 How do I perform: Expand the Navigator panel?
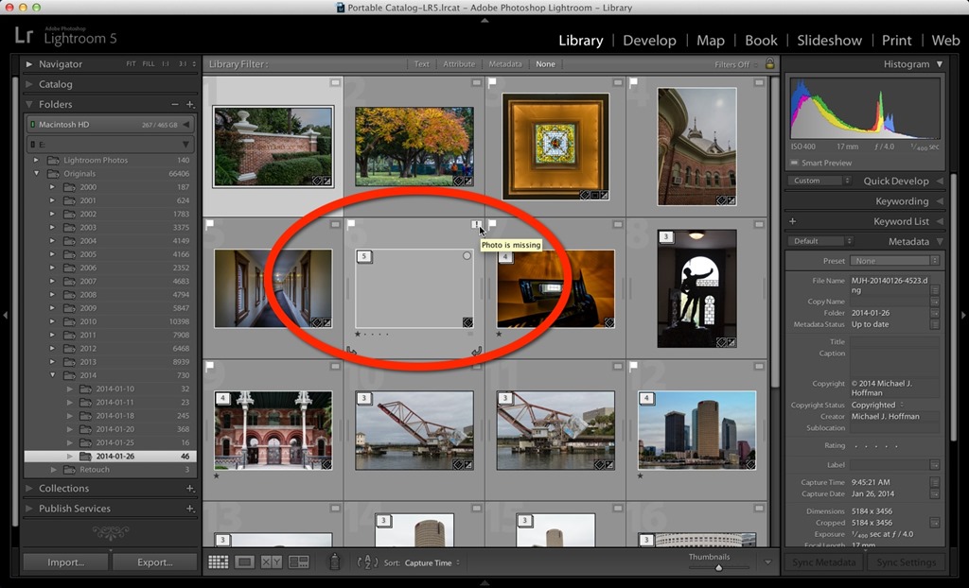pyautogui.click(x=29, y=64)
